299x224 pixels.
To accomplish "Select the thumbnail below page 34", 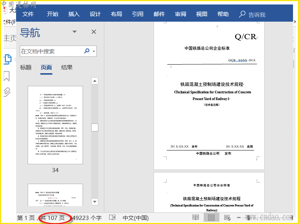I will coord(55,195).
